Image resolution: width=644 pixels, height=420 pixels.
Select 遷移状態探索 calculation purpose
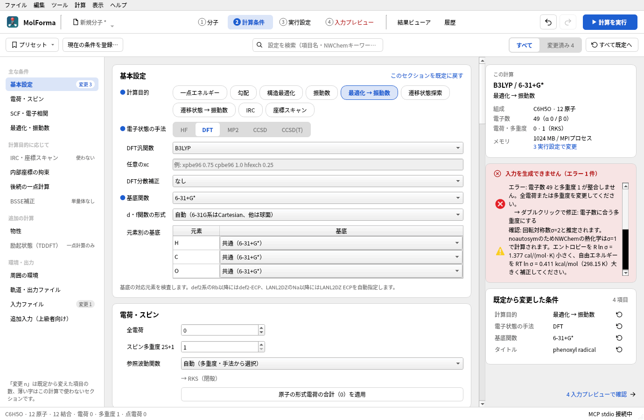(x=425, y=93)
